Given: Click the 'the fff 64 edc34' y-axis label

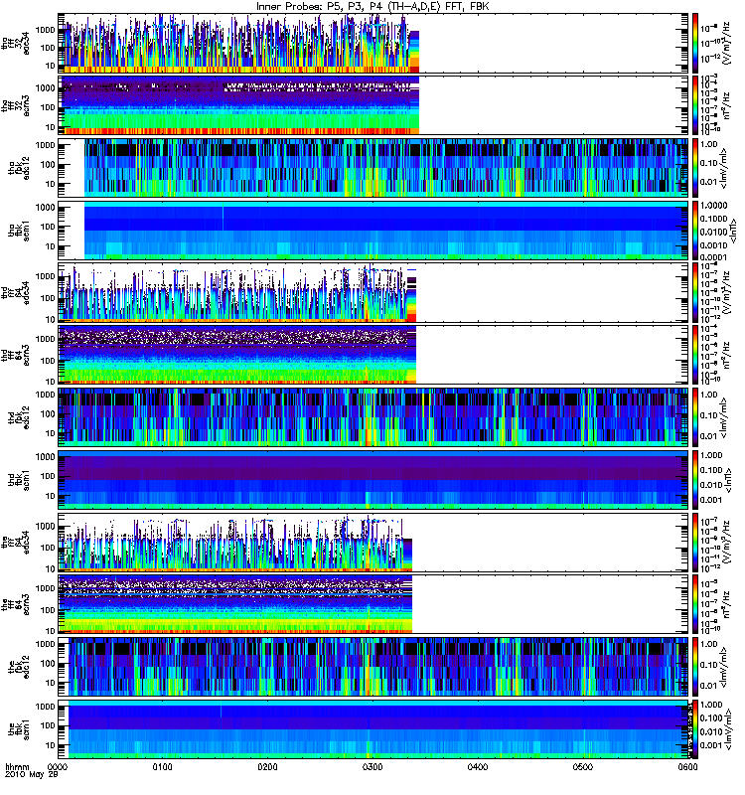Looking at the screenshot, I should click(x=15, y=542).
